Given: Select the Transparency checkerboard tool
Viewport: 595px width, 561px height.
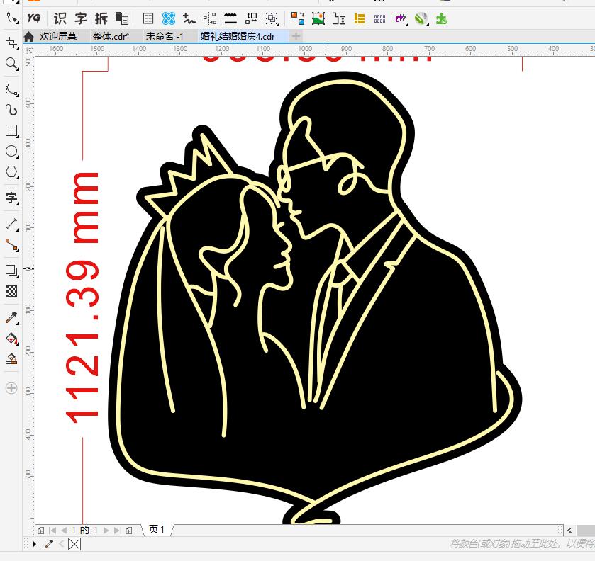Looking at the screenshot, I should 11,291.
